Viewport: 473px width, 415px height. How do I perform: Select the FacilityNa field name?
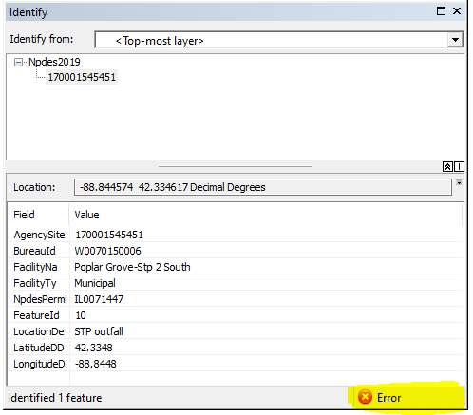tap(35, 267)
